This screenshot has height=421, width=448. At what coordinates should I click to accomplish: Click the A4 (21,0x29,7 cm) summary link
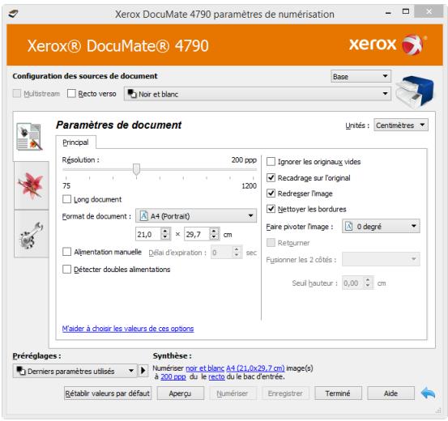click(255, 368)
